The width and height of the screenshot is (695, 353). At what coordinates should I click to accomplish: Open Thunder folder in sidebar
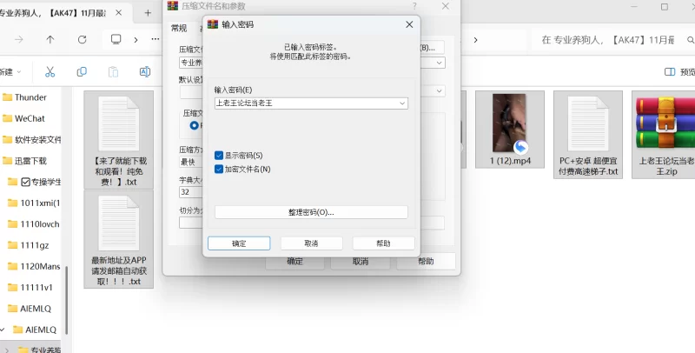coord(30,97)
